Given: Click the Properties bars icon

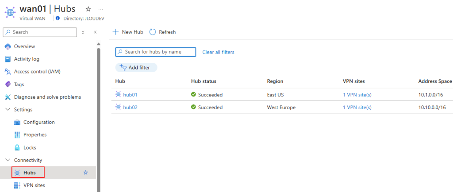Looking at the screenshot, I should (17, 135).
